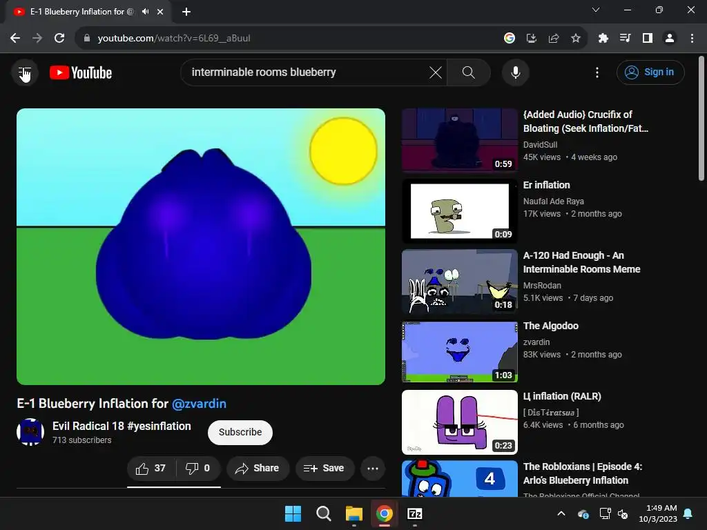Open the Evil Radical 18 channel avatar
The image size is (707, 530).
coord(30,432)
